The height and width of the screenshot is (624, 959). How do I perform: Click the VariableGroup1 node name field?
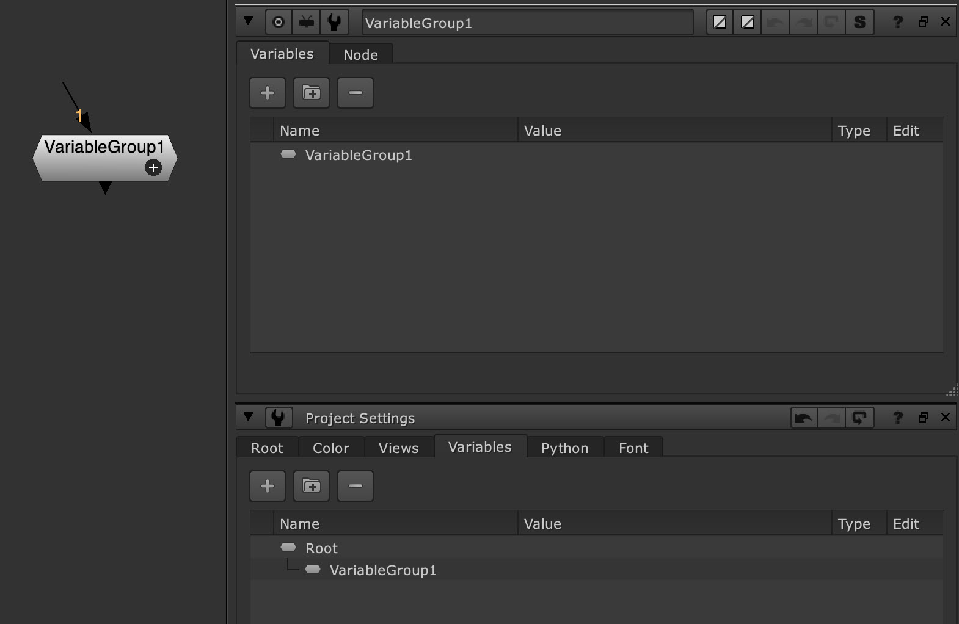click(527, 23)
